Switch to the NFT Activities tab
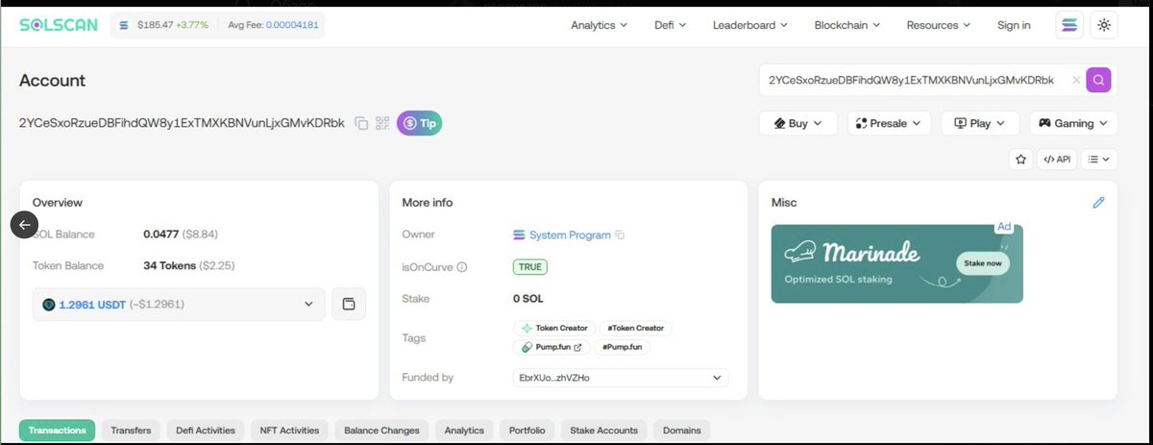Viewport: 1153px width, 445px height. (x=290, y=431)
